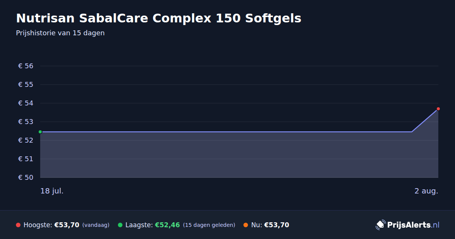This screenshot has width=455, height=239.
Task: Select the red highest-price point on the chart
Action: point(438,109)
